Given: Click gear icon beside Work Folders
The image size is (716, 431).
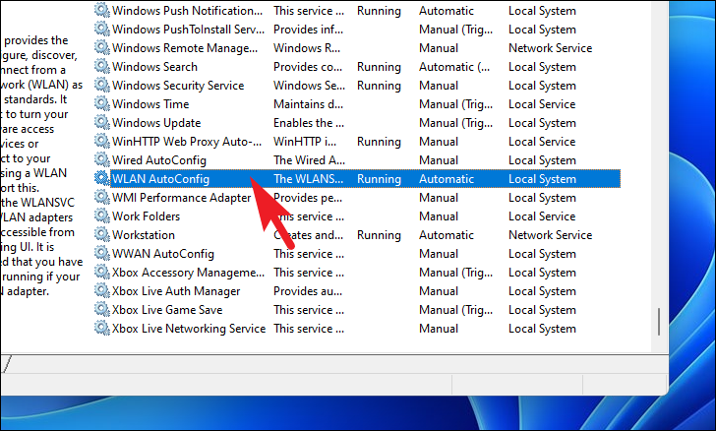Looking at the screenshot, I should (x=102, y=216).
